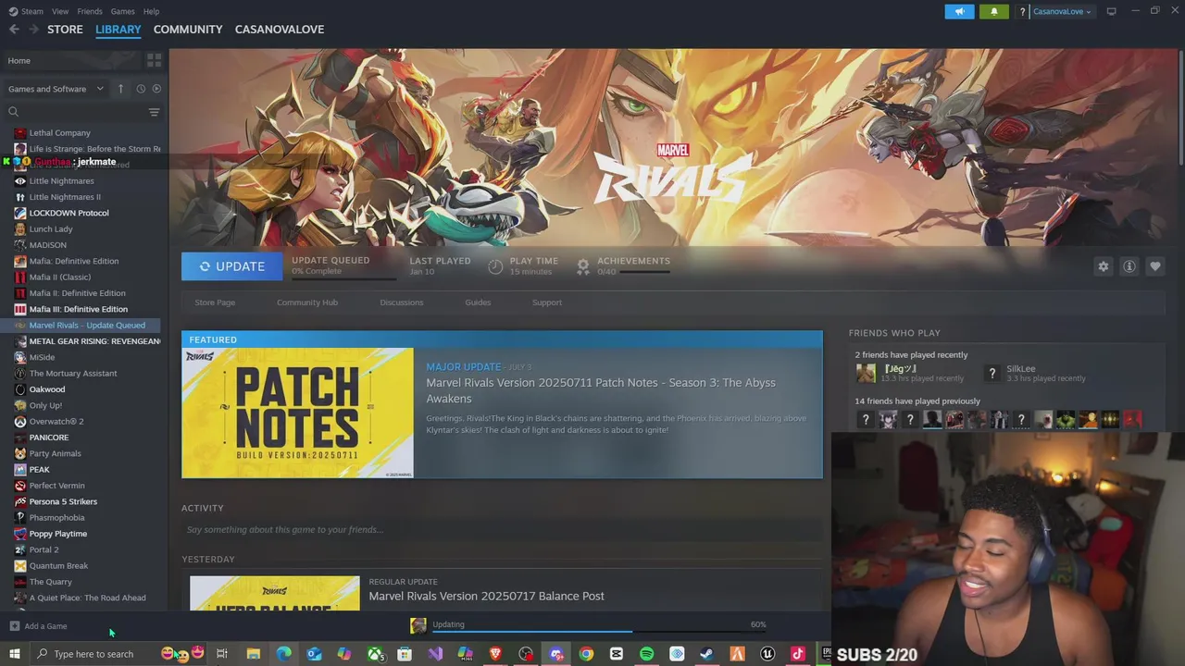Toggle show ready-to-play games only
Image resolution: width=1185 pixels, height=666 pixels.
pyautogui.click(x=156, y=89)
